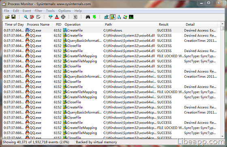Toggle Show File System Activity icon
This screenshot has height=147, width=227.
(113, 17)
